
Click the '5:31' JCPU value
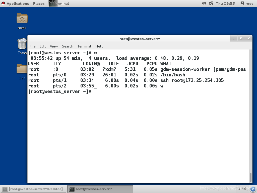[x=130, y=69]
